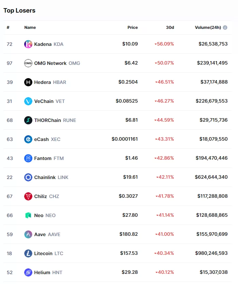Click the THORChain logo icon

coord(28,120)
